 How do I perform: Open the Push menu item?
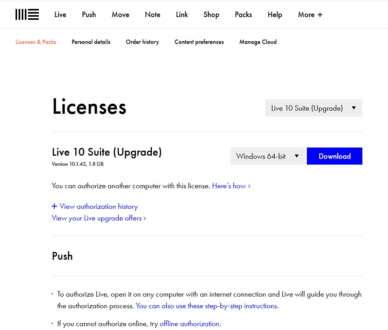[89, 15]
